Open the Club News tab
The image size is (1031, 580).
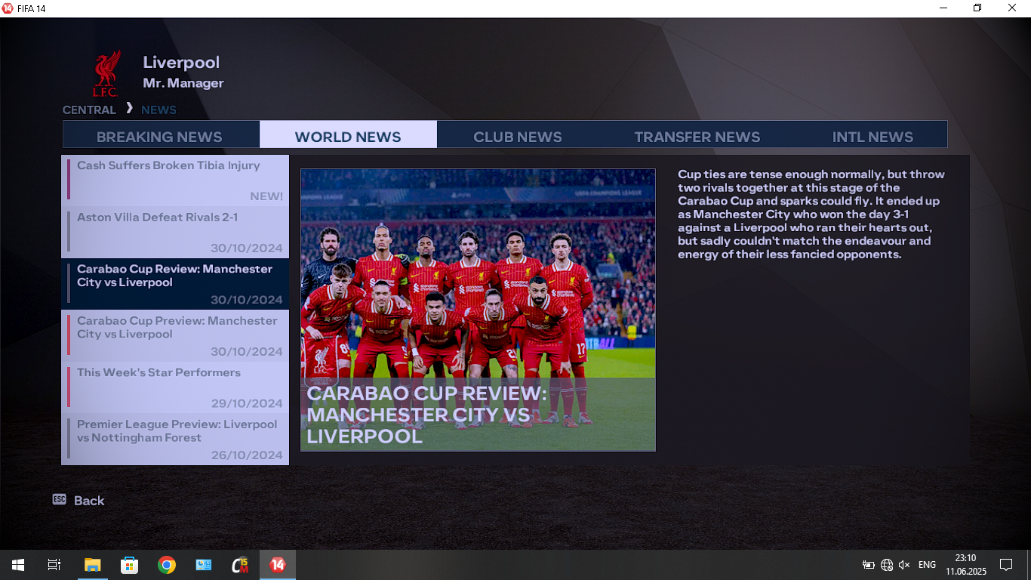(x=518, y=137)
